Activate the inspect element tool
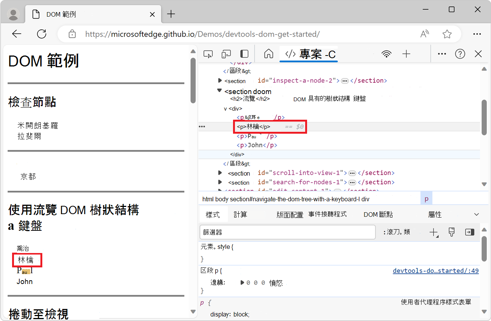This screenshot has height=321, width=491. tap(208, 54)
